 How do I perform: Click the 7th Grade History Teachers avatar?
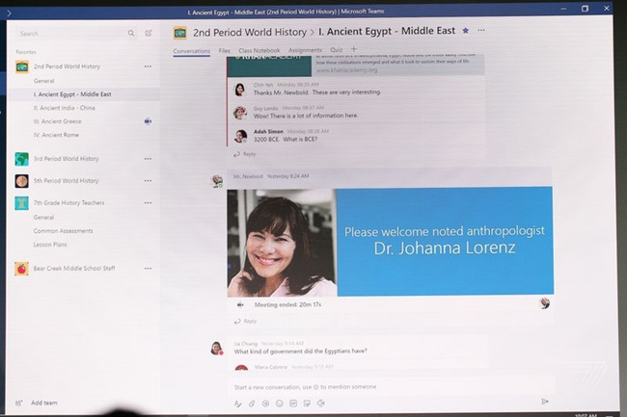[22, 203]
